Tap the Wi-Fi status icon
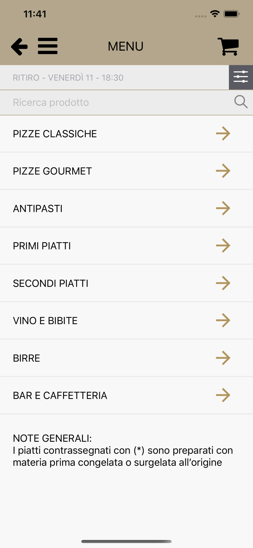The height and width of the screenshot is (548, 253). (x=215, y=14)
